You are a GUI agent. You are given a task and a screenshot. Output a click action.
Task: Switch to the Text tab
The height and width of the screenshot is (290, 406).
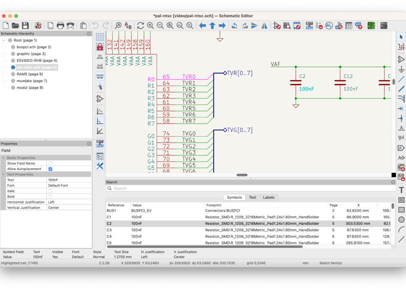coord(253,197)
